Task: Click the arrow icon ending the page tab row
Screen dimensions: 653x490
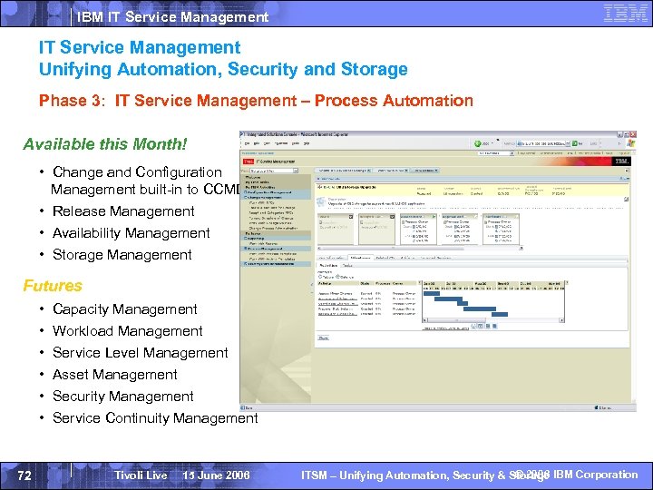Action: click(627, 171)
